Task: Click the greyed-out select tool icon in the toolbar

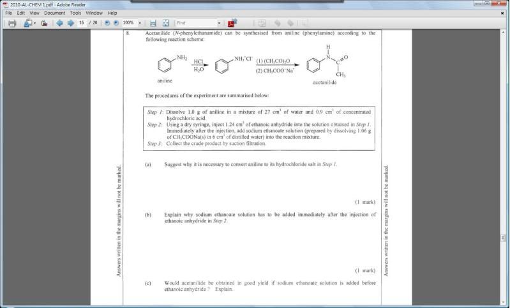Action: tap(262, 23)
